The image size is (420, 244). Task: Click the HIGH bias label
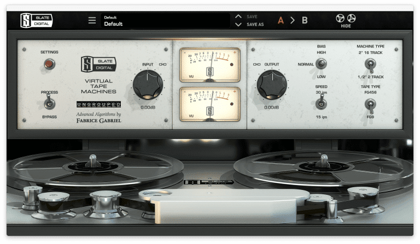(x=321, y=52)
